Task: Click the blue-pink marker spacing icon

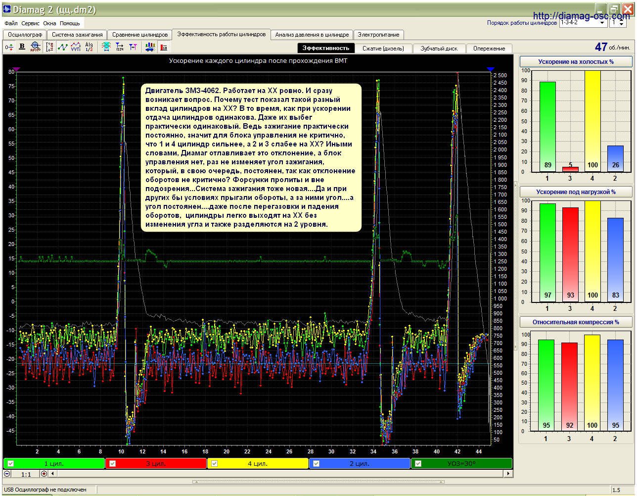Action: point(133,47)
